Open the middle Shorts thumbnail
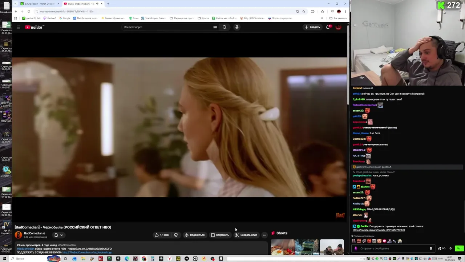The height and width of the screenshot is (262, 465). pos(307,247)
